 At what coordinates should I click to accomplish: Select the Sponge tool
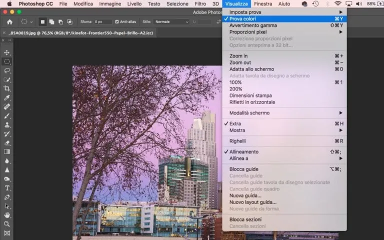(x=7, y=179)
